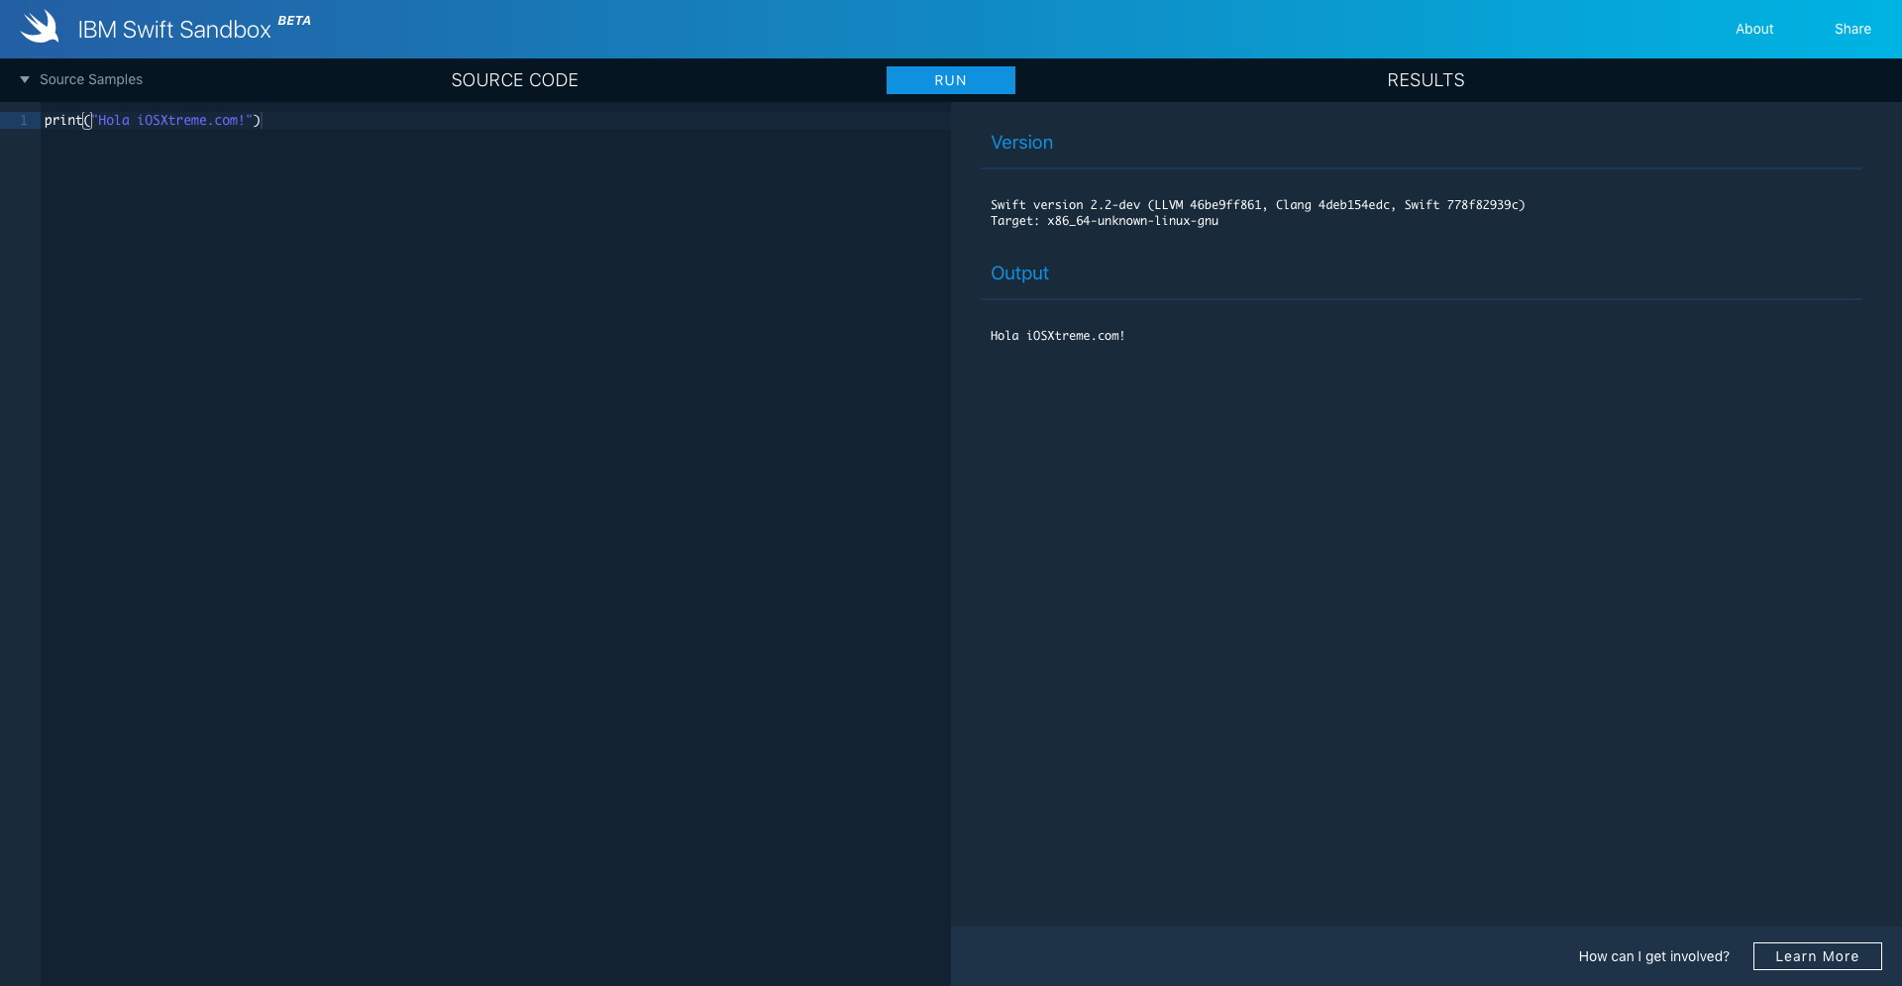Expand the Source Samples disclosure triangle
This screenshot has width=1902, height=986.
coord(25,79)
